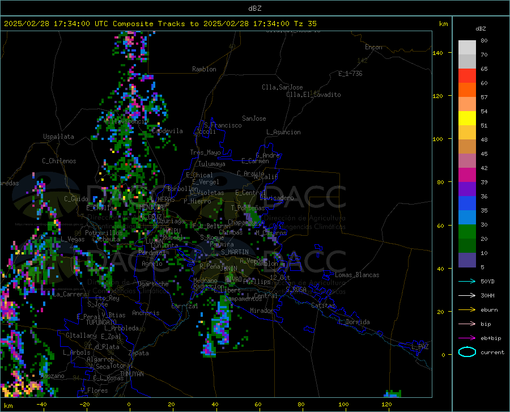This screenshot has height=412, width=510.
Task: Select the 'Potrerillos' map label
Action: click(x=104, y=233)
